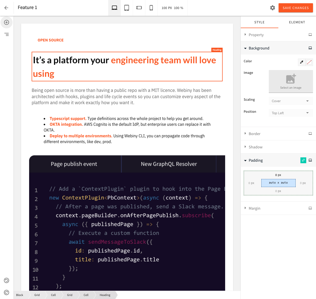
Task: Clear the background color swatch
Action: pos(309,62)
